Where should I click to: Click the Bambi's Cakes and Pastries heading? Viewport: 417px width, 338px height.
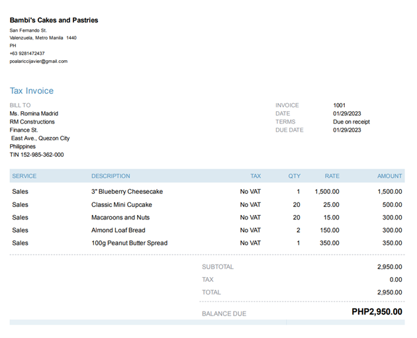click(54, 21)
